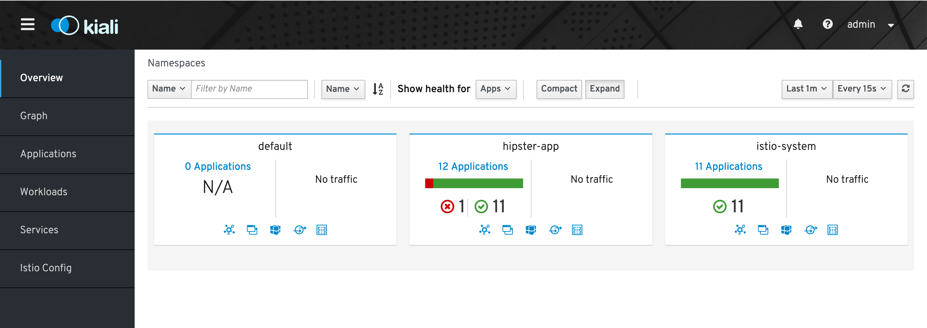Click the services icon in hipster-app card
927x328 pixels.
tap(555, 230)
